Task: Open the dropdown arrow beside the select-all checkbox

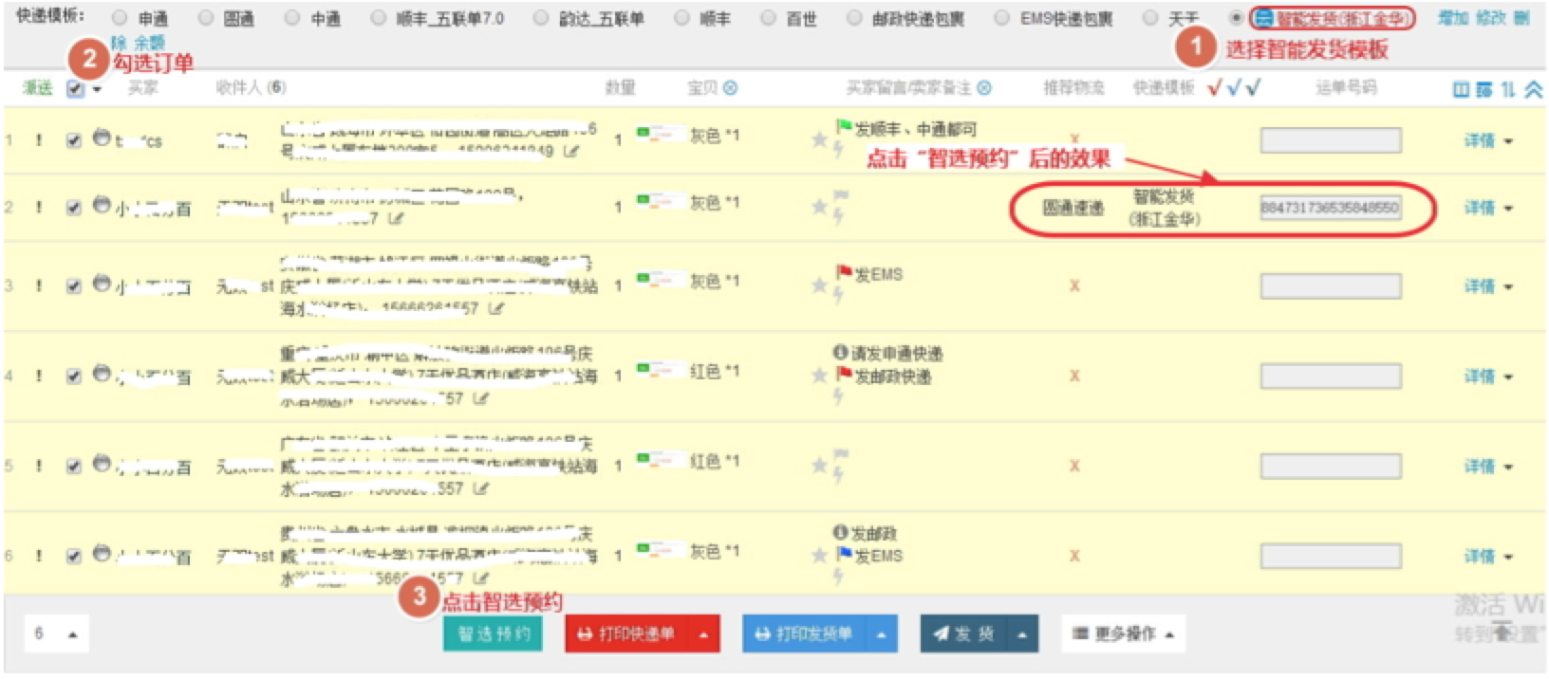Action: (97, 89)
